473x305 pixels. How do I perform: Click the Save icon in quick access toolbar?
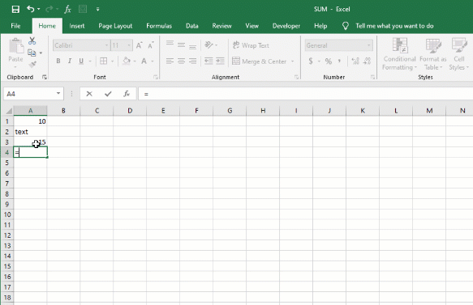coord(15,9)
